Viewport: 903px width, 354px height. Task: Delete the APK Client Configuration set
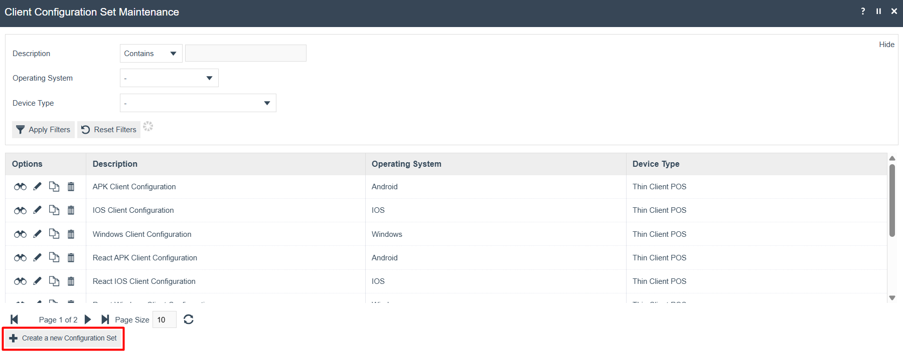pyautogui.click(x=71, y=187)
